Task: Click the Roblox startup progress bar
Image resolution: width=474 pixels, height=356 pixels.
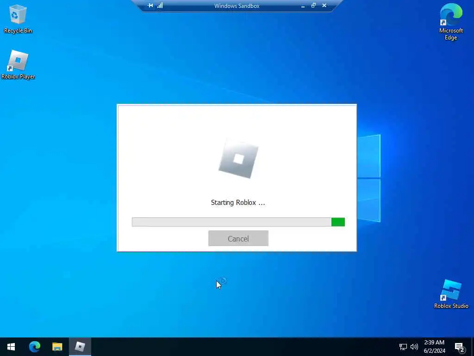Action: [x=238, y=222]
